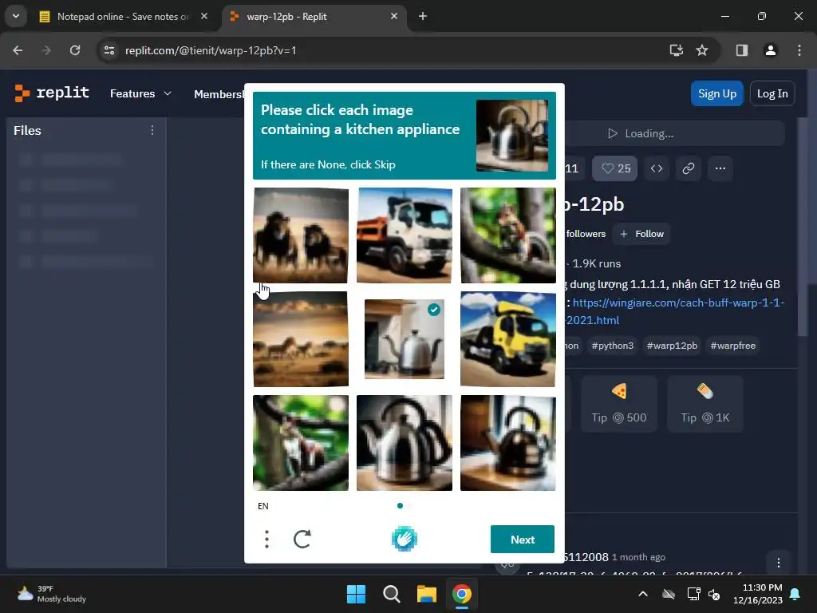The width and height of the screenshot is (817, 613).
Task: Open notification bell in system tray
Action: [795, 594]
